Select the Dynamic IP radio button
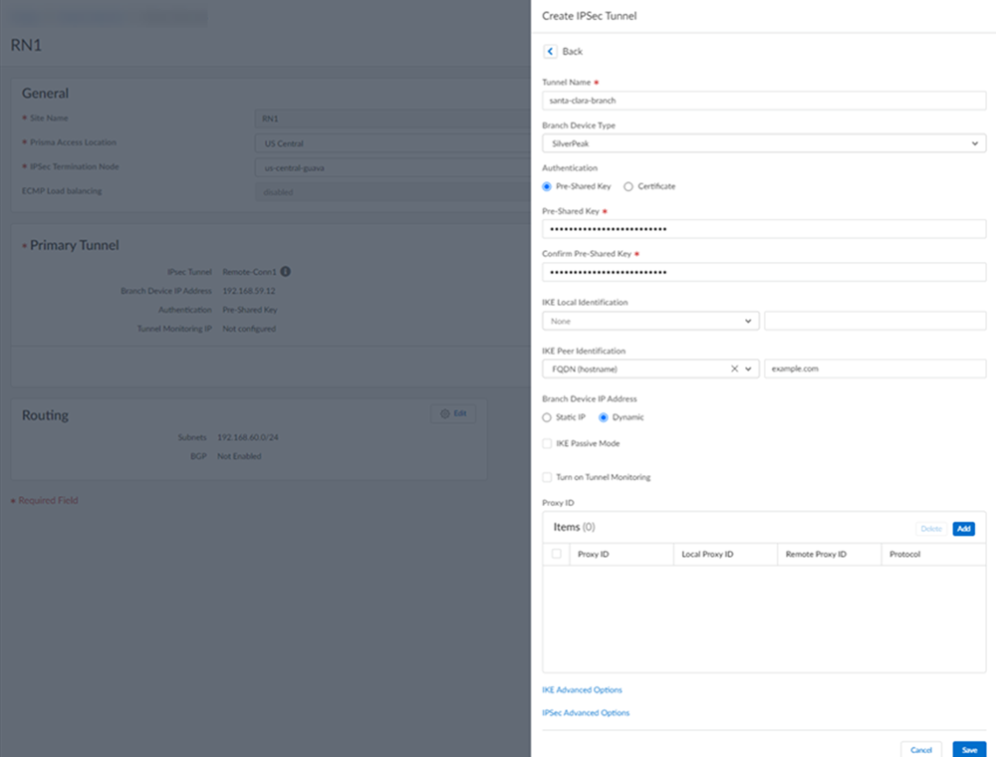 pos(604,417)
